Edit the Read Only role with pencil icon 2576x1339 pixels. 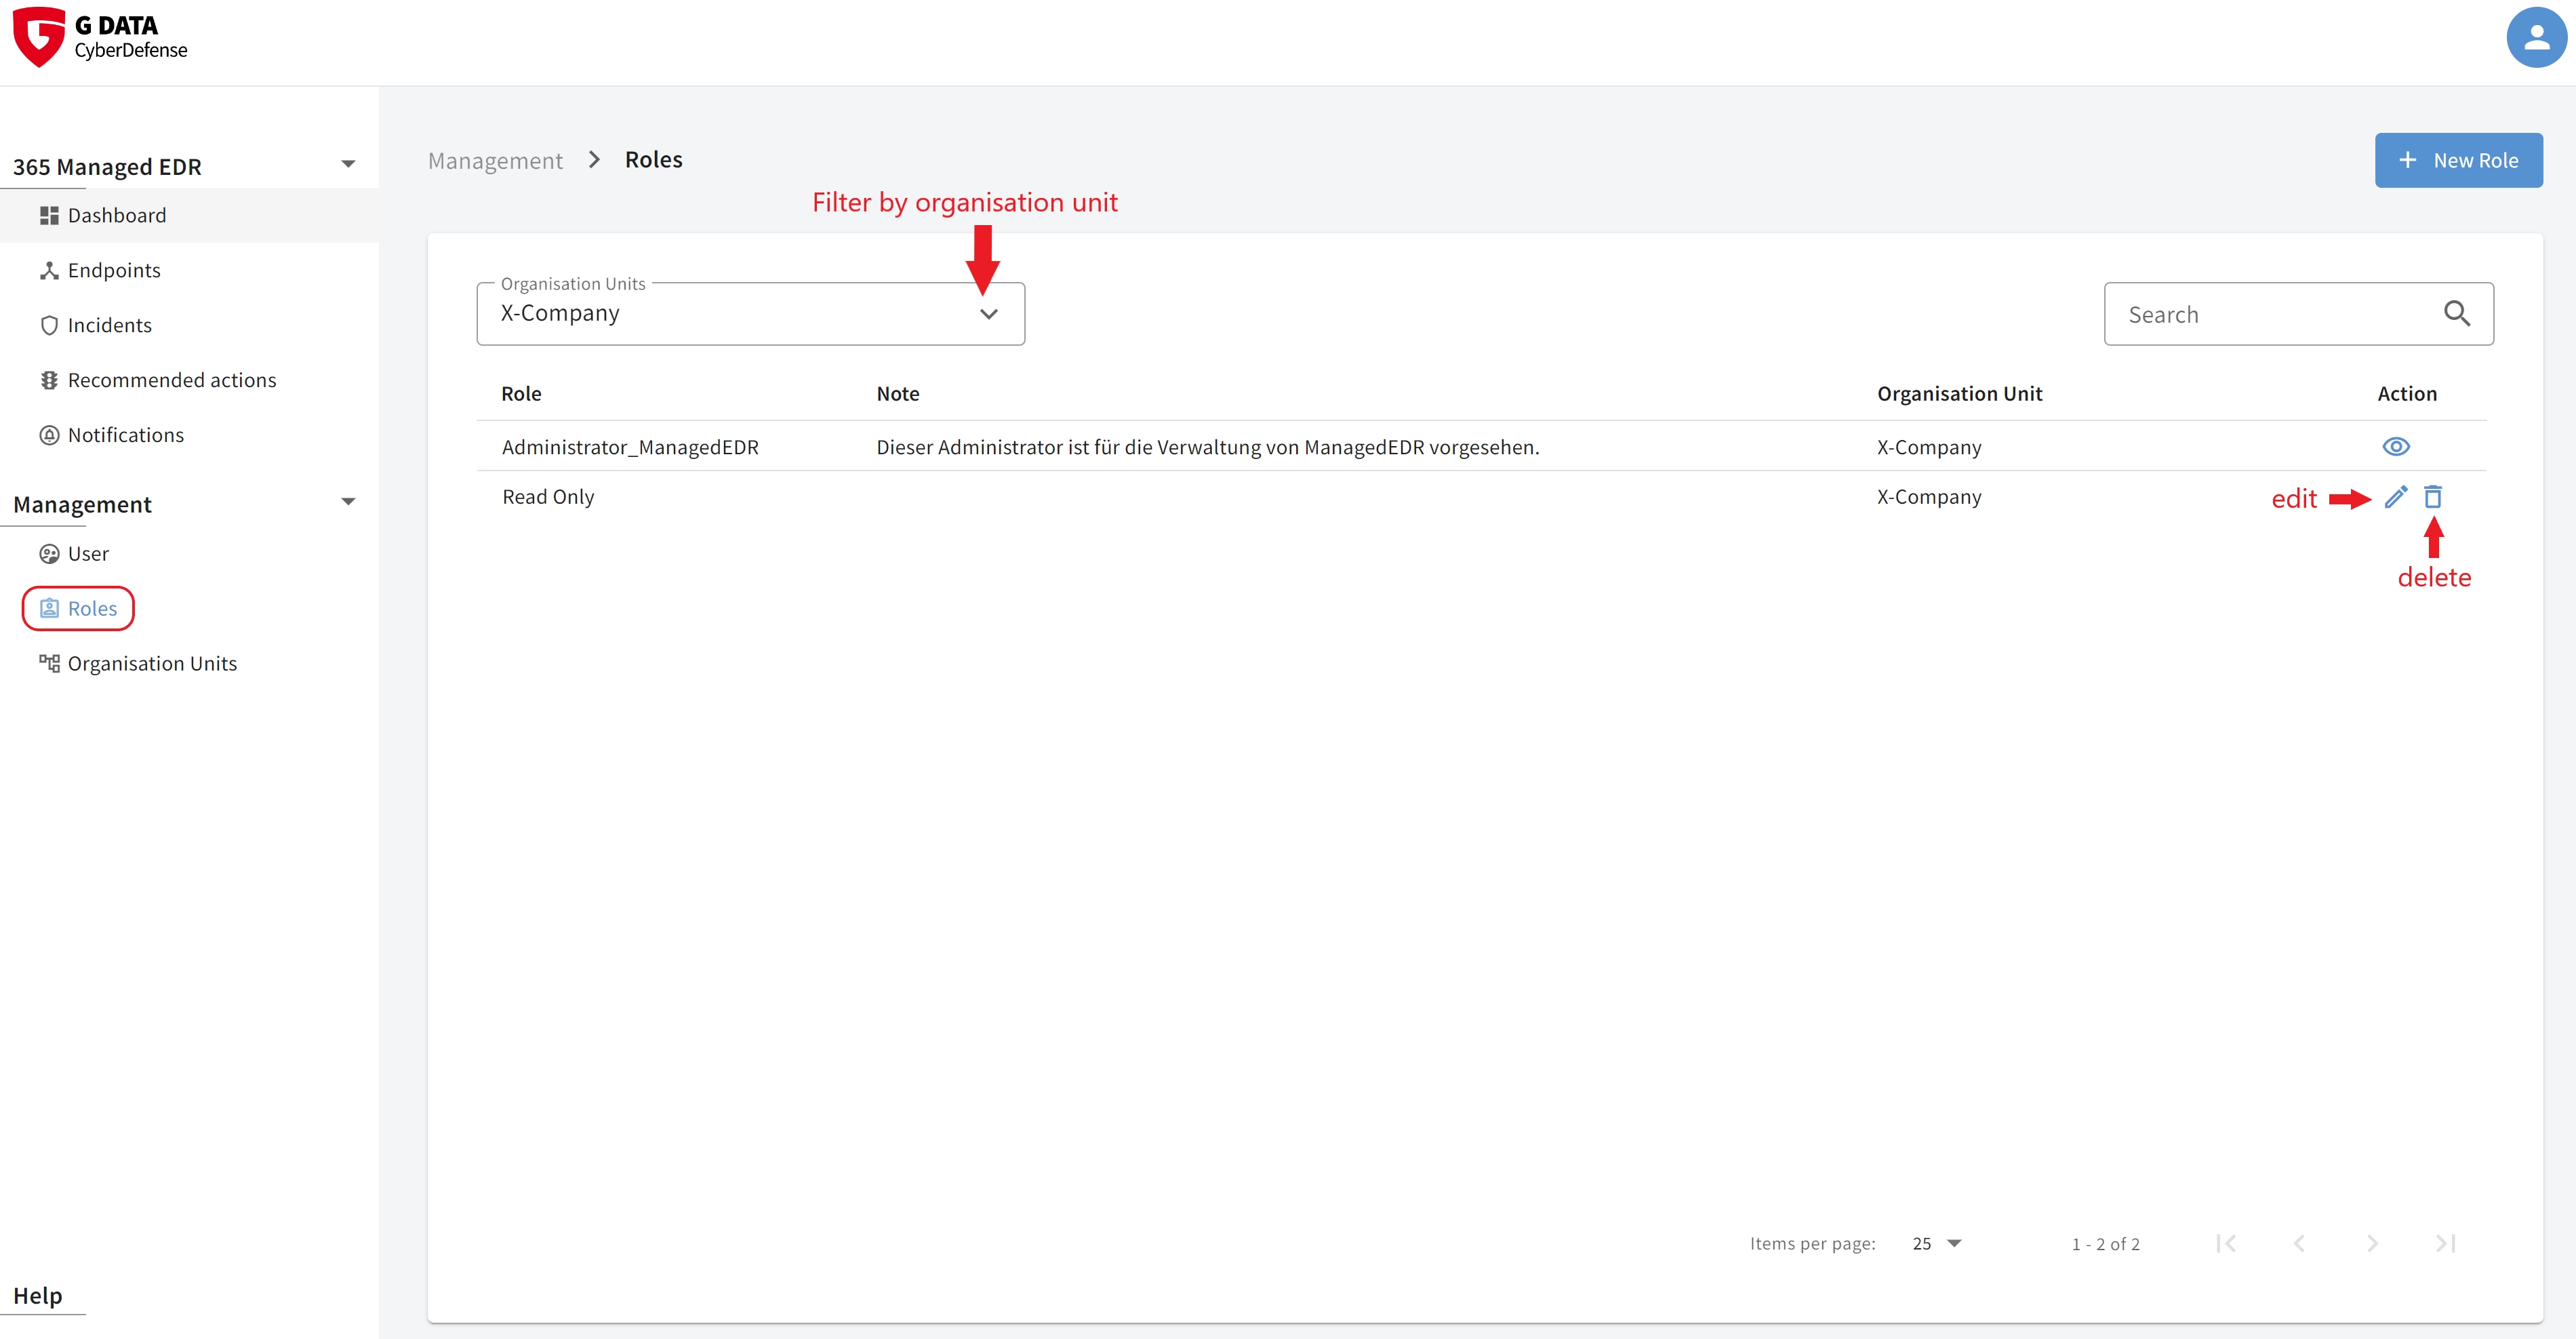(x=2395, y=497)
